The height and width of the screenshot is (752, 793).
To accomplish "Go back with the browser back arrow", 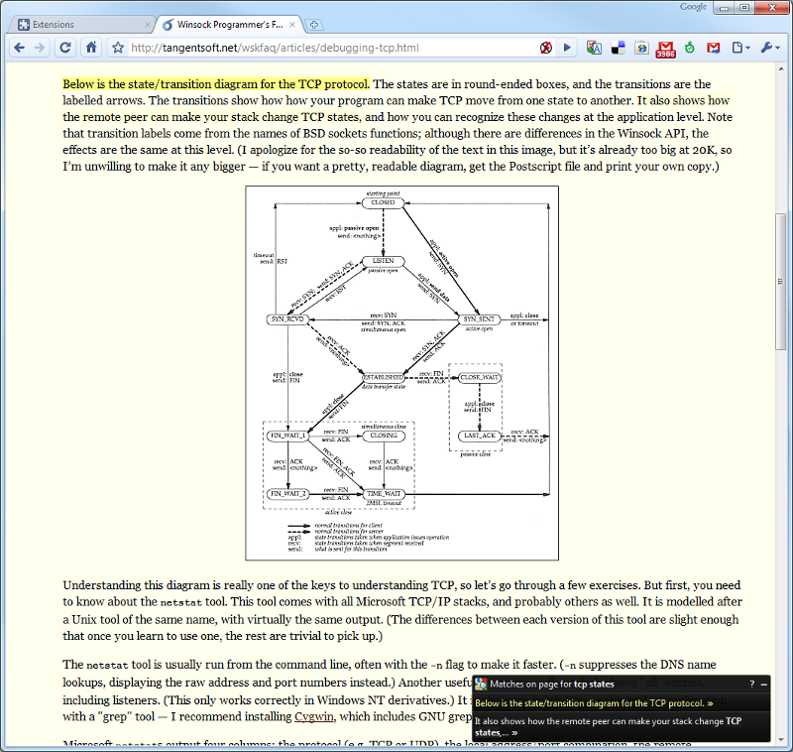I will click(x=19, y=48).
